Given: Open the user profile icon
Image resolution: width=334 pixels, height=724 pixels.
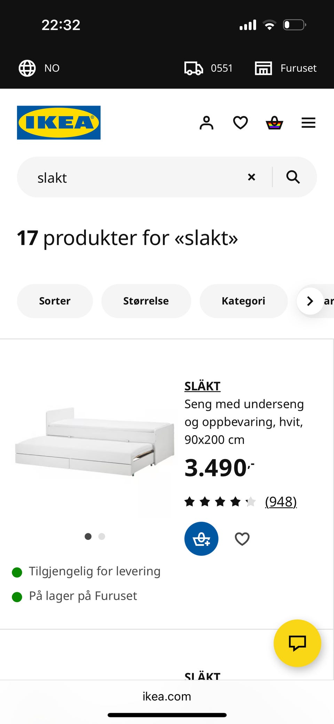Looking at the screenshot, I should 206,123.
